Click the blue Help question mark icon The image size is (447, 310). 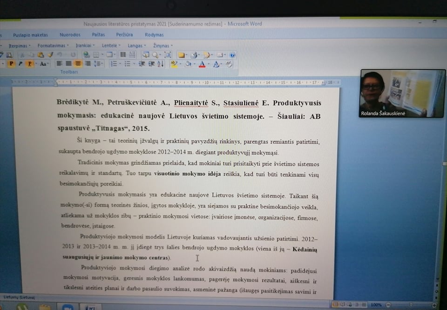[x=232, y=55]
